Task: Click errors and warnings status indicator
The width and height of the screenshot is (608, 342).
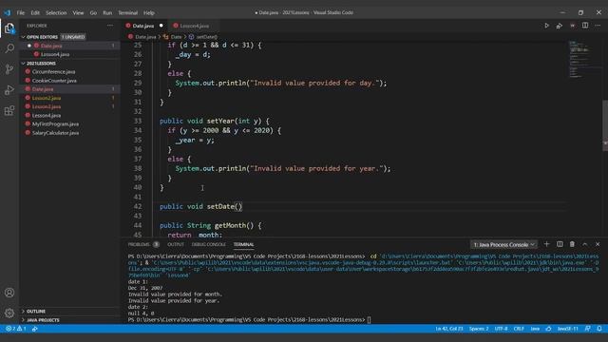Action: click(x=16, y=329)
